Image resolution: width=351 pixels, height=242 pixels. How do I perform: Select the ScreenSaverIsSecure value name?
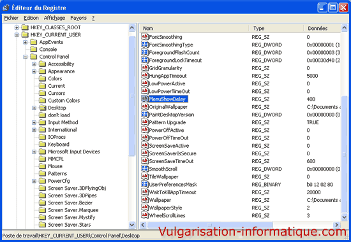click(x=172, y=153)
